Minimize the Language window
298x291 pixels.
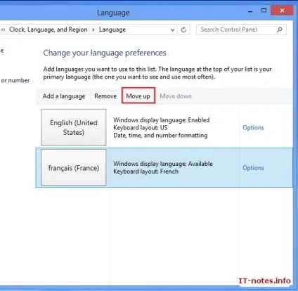(x=250, y=11)
